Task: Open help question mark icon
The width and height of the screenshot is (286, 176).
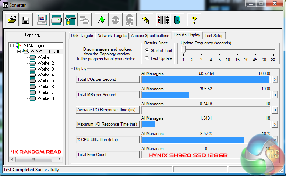Action: pos(194,19)
